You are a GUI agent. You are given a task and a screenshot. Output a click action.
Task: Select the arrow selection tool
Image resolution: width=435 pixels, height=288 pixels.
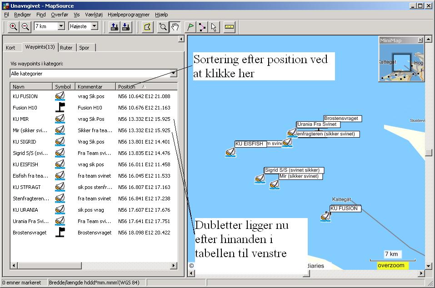click(x=214, y=27)
